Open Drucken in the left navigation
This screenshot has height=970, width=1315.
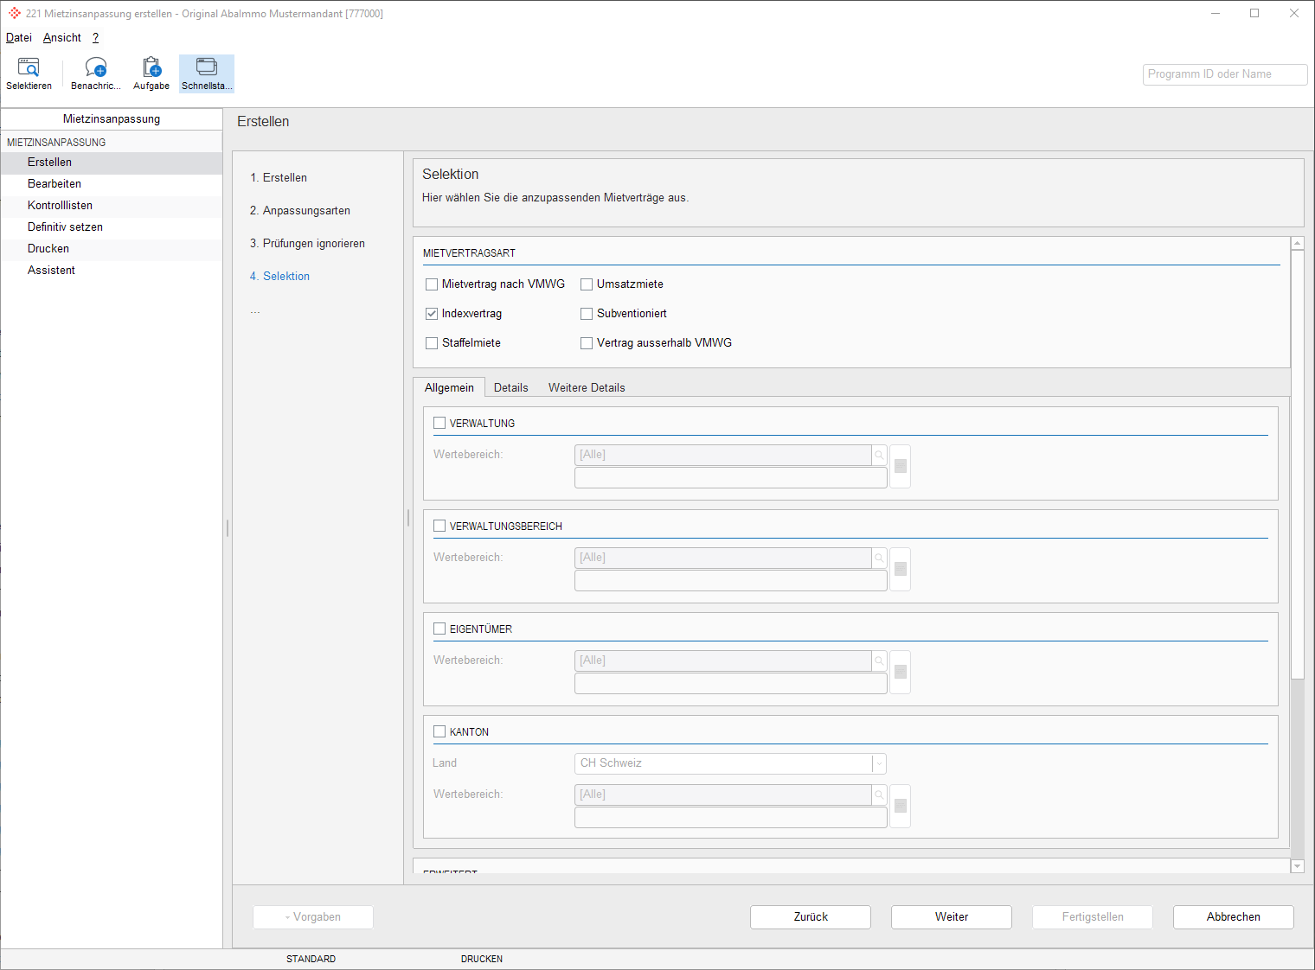(x=112, y=249)
